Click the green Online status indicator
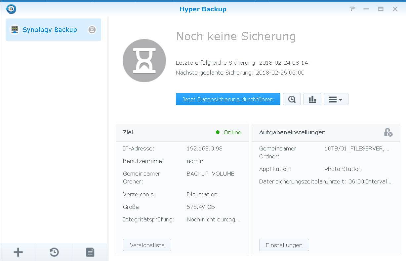The width and height of the screenshot is (406, 261). pos(228,132)
